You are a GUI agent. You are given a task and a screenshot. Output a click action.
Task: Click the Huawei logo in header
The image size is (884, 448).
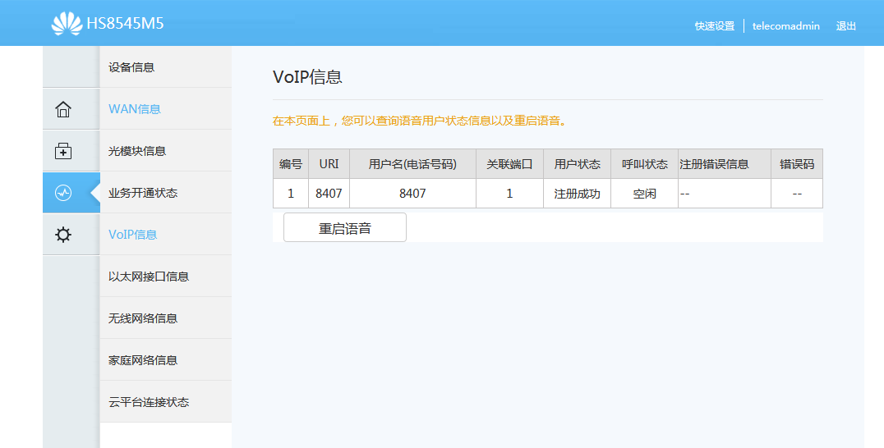(67, 24)
